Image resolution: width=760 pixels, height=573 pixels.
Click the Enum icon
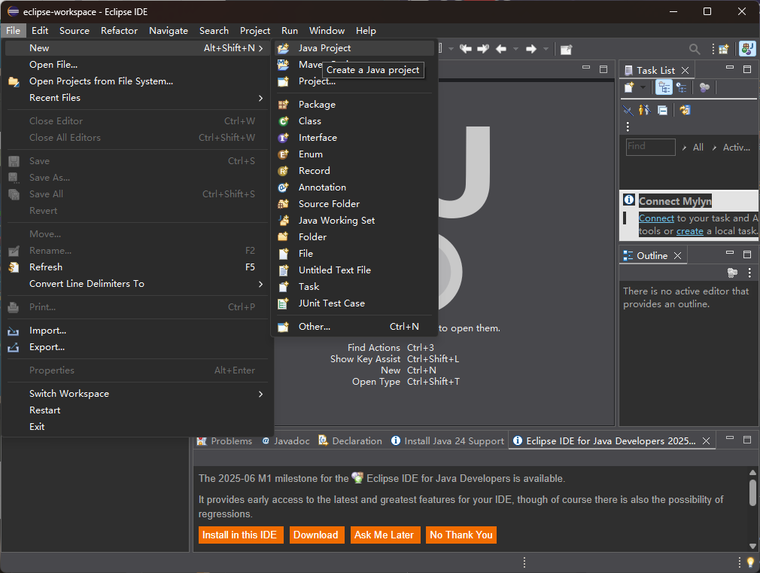click(x=284, y=154)
